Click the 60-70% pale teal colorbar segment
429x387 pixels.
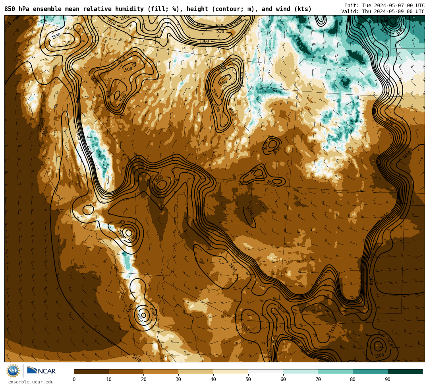point(301,371)
